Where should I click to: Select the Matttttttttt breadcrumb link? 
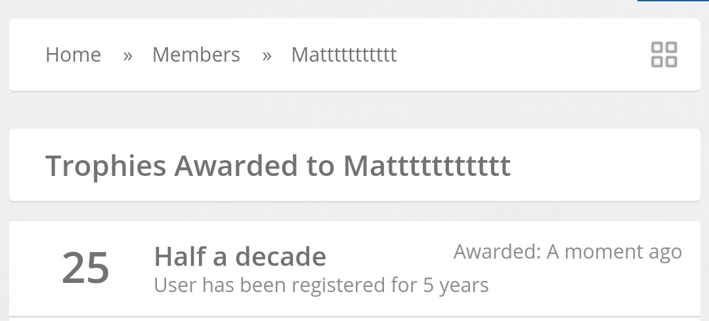pyautogui.click(x=344, y=54)
